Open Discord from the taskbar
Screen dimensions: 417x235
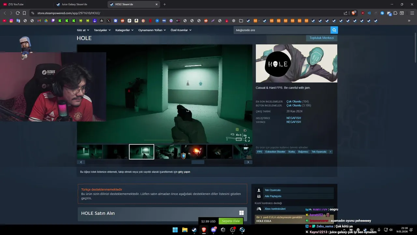pyautogui.click(x=213, y=230)
